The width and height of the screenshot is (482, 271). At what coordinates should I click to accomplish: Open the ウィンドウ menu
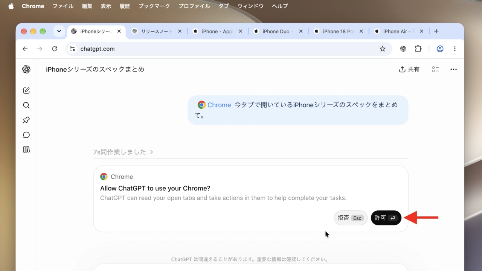(x=250, y=6)
